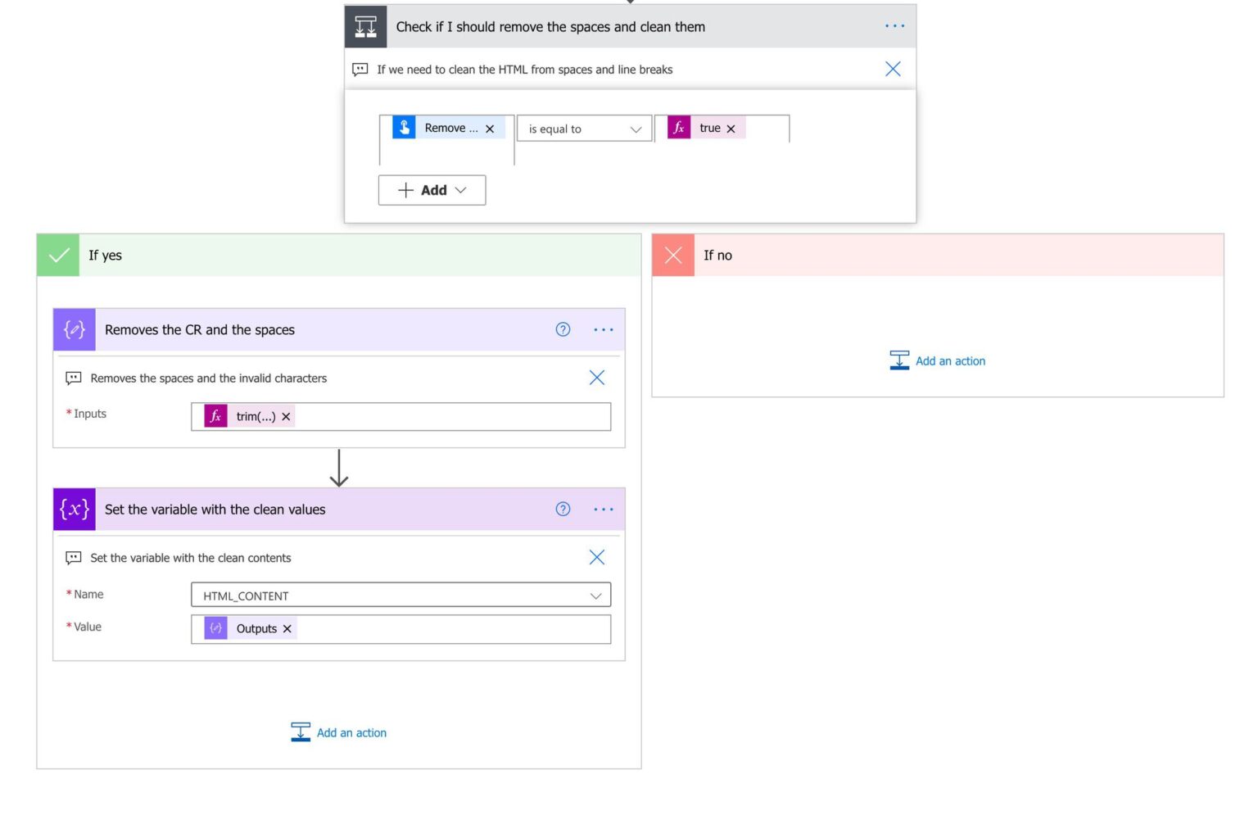Open the help icon on Set the variable action
This screenshot has height=820, width=1258.
click(563, 509)
